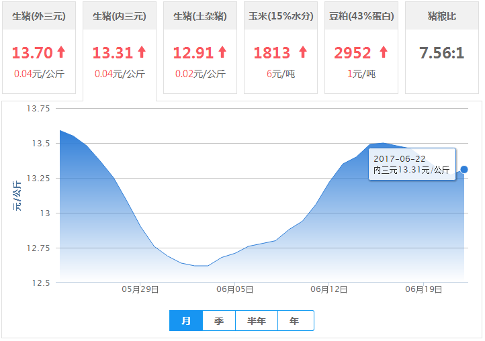Click the 06月05日 x-axis date label

click(x=235, y=290)
